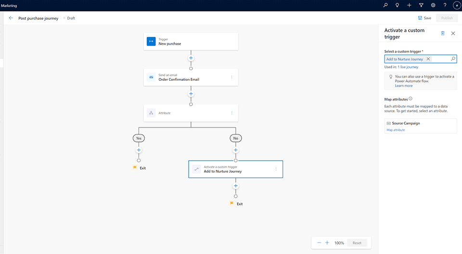Viewport: 462px width, 254px height.
Task: Open the advanced filter funnel icon
Action: pyautogui.click(x=421, y=5)
